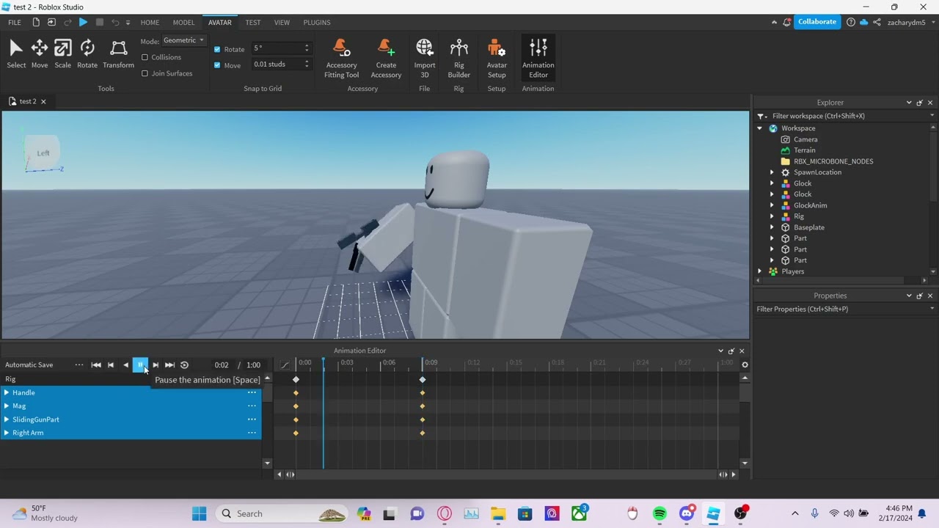Screen dimensions: 939x528
Task: Open the Right Arm track options menu
Action: [x=252, y=433]
